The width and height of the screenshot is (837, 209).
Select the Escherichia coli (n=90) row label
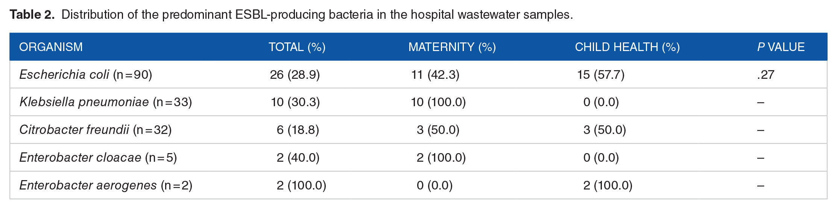pyautogui.click(x=86, y=75)
